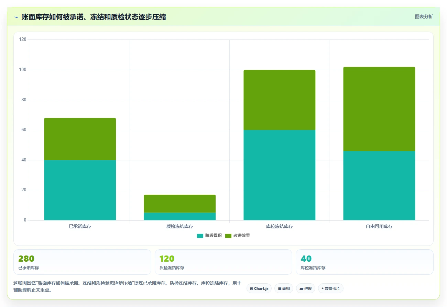447x307 pixels.
Task: Select the 表格 tag
Action: click(x=284, y=288)
